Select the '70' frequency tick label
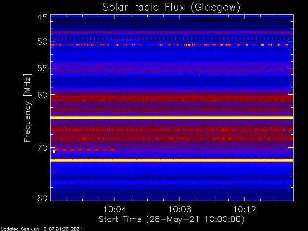 [x=42, y=148]
